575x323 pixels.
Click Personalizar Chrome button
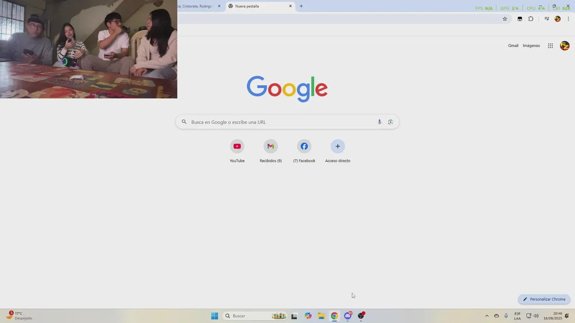pos(544,299)
